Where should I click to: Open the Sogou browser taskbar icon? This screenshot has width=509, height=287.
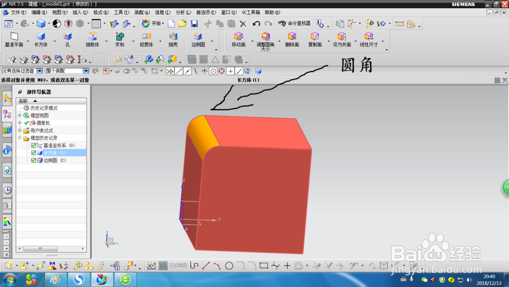78,279
